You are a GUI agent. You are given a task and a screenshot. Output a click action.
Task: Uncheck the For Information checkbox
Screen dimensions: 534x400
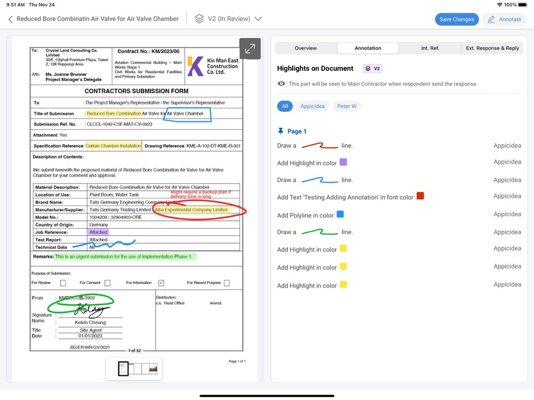[161, 283]
